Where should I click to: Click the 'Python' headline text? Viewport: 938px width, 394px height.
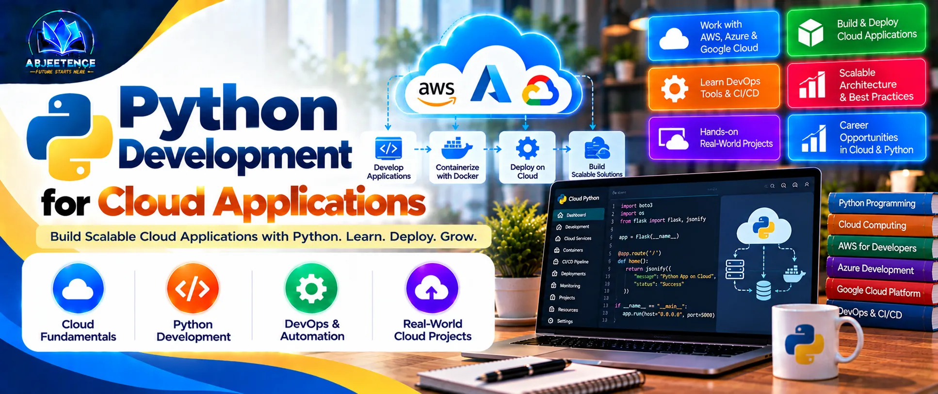228,110
